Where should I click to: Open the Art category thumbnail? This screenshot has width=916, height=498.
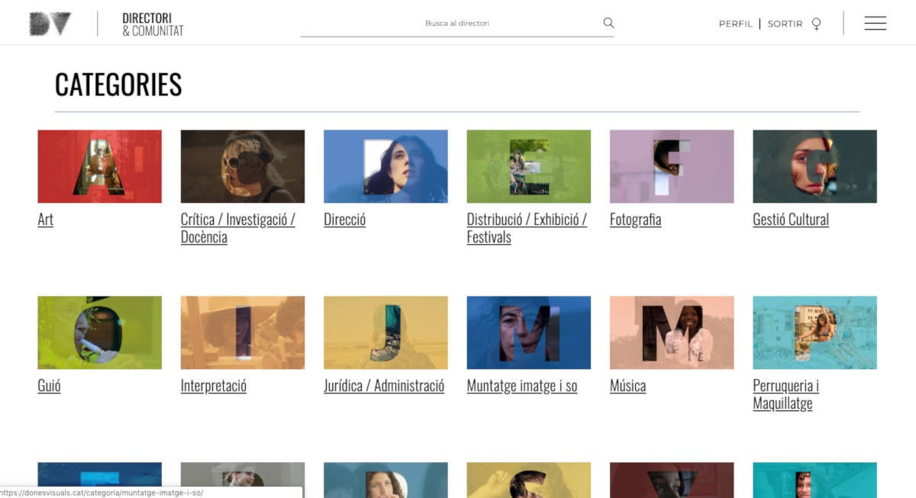coord(99,166)
